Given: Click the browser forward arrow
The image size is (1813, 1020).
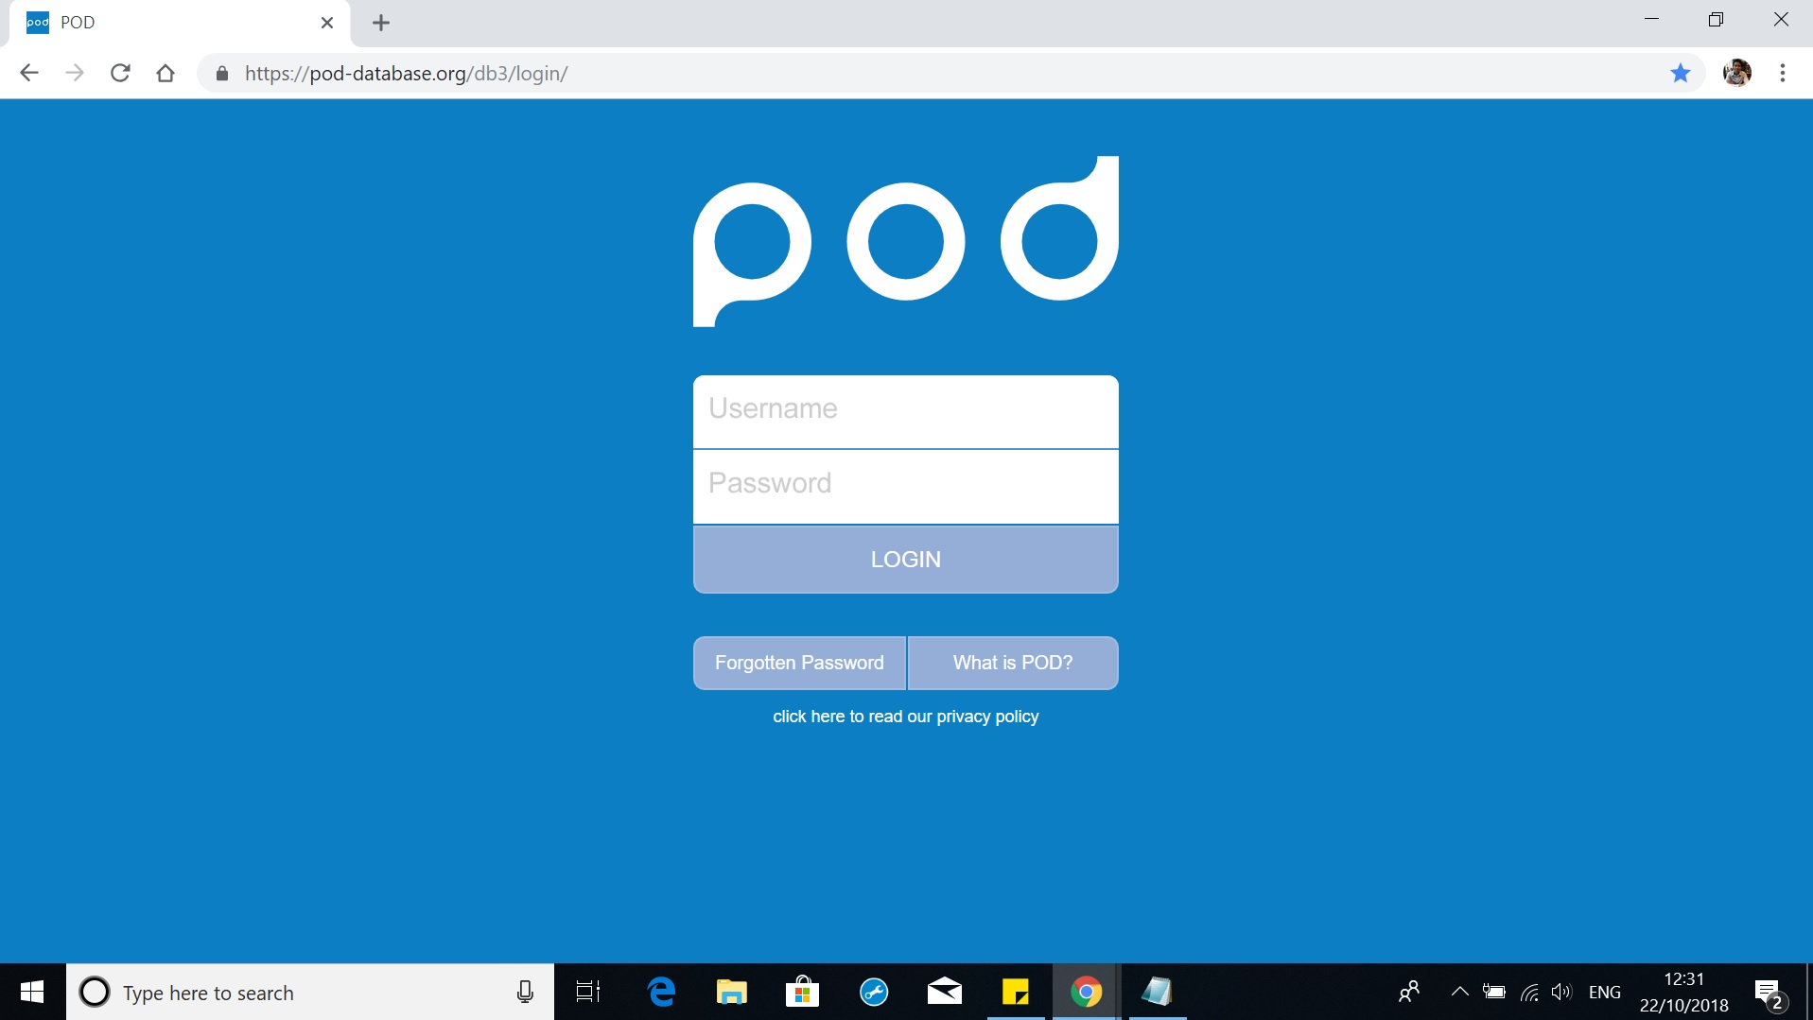Looking at the screenshot, I should pos(75,73).
